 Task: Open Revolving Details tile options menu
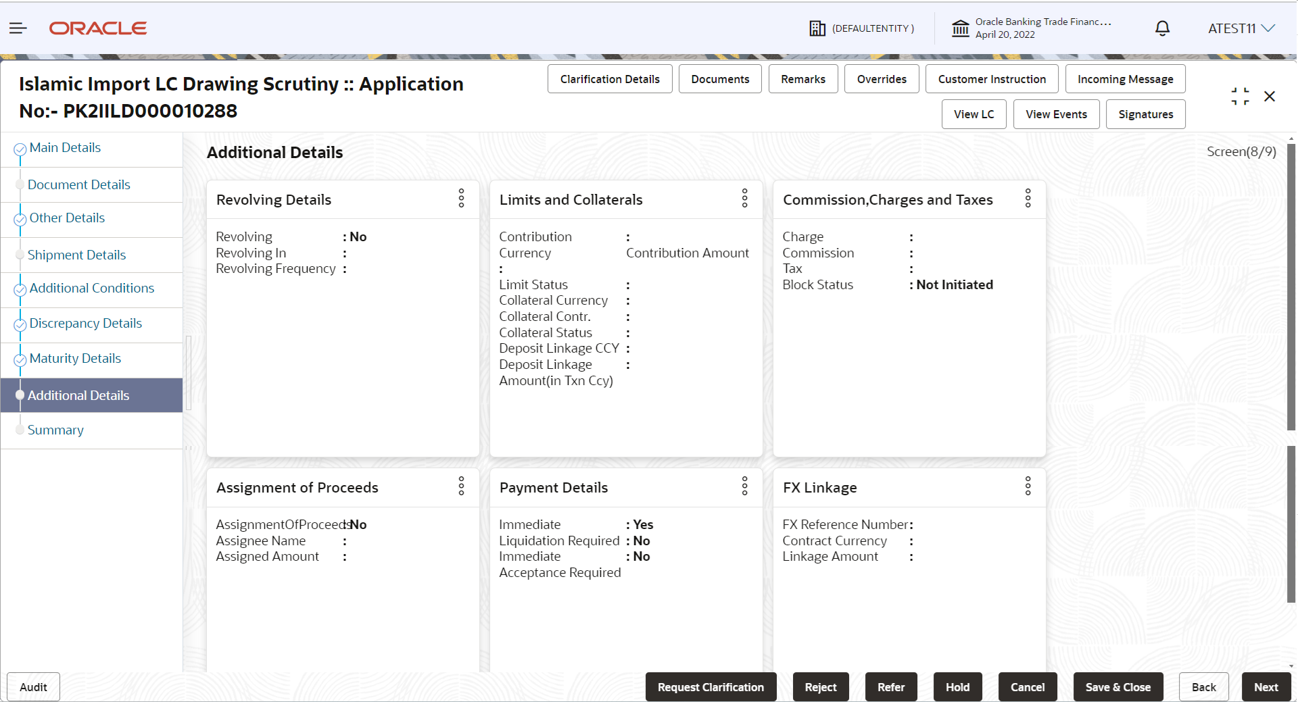click(461, 199)
